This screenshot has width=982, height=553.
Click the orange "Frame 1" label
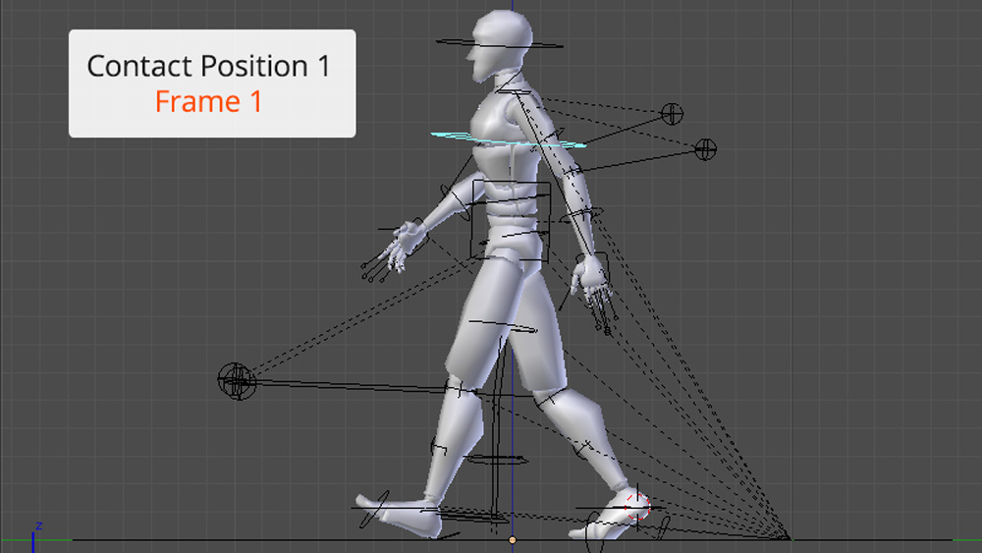coord(208,102)
